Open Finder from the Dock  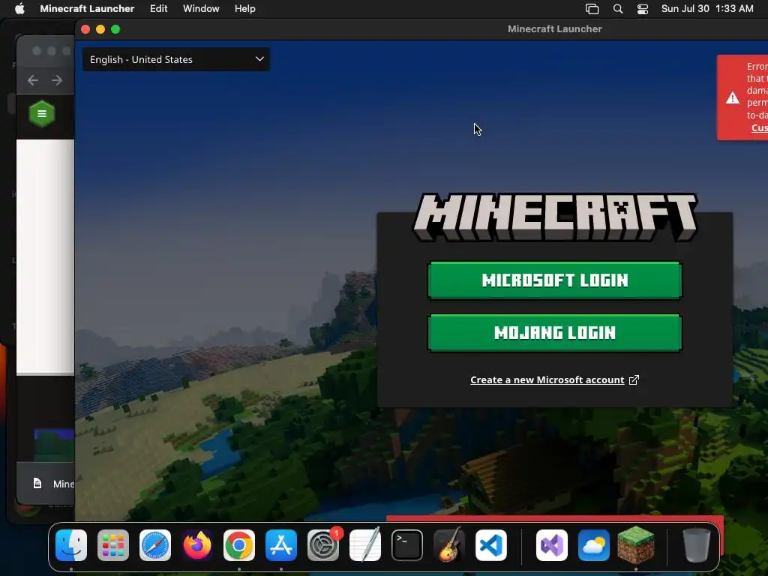[71, 545]
